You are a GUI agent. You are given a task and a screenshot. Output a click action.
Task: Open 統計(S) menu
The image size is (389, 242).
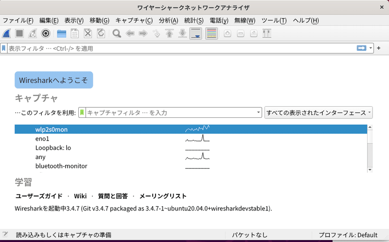pyautogui.click(x=194, y=20)
